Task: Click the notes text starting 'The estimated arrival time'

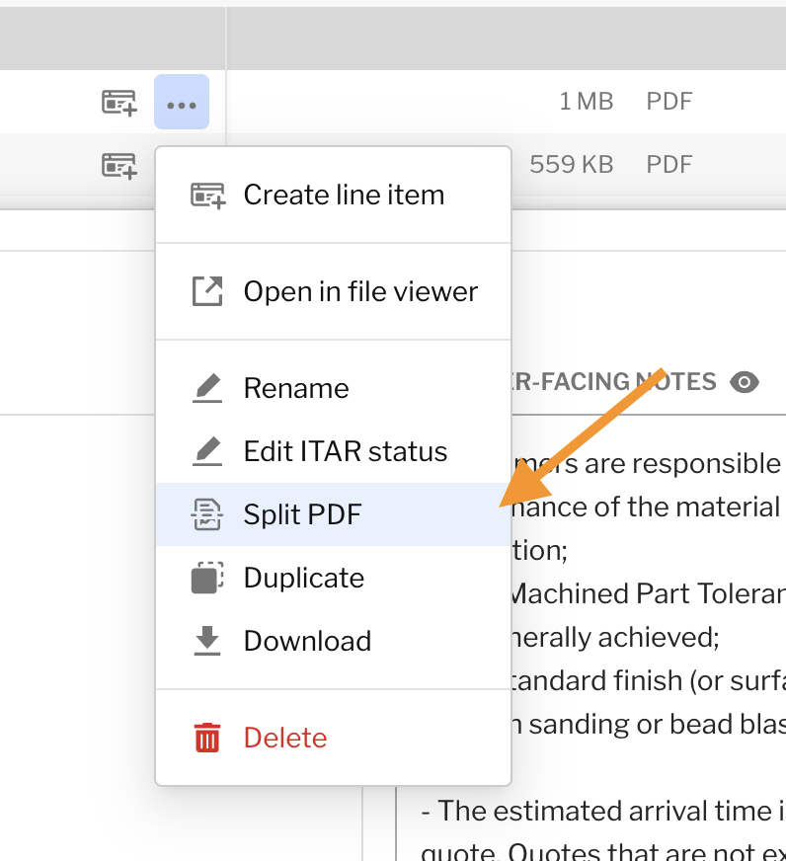Action: click(x=603, y=811)
